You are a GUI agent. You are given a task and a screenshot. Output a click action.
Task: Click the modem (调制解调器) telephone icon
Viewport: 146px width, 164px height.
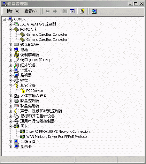pos(16,55)
